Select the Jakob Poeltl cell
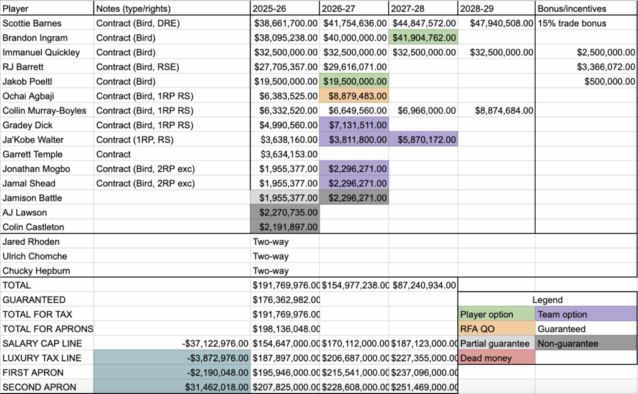The width and height of the screenshot is (638, 394). tap(47, 82)
